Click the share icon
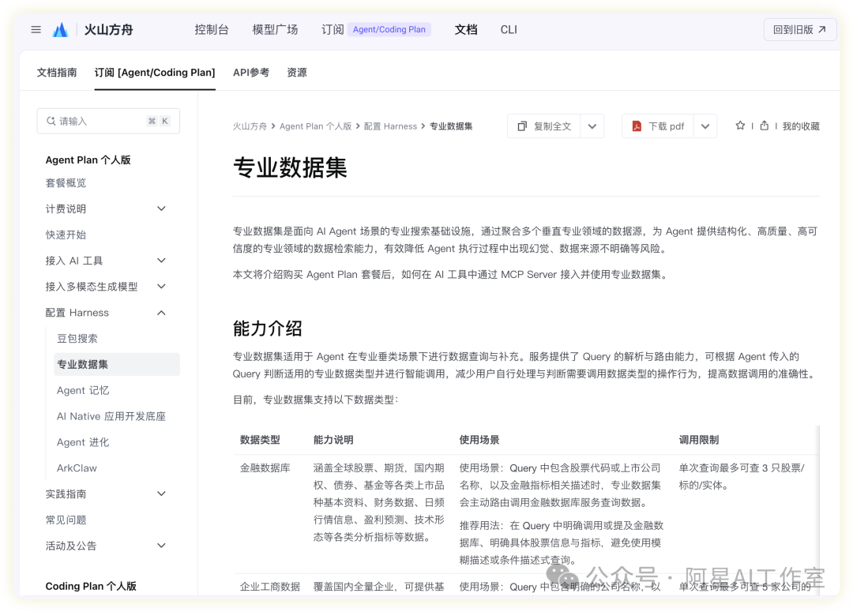Viewport: 853px width, 612px height. [765, 126]
